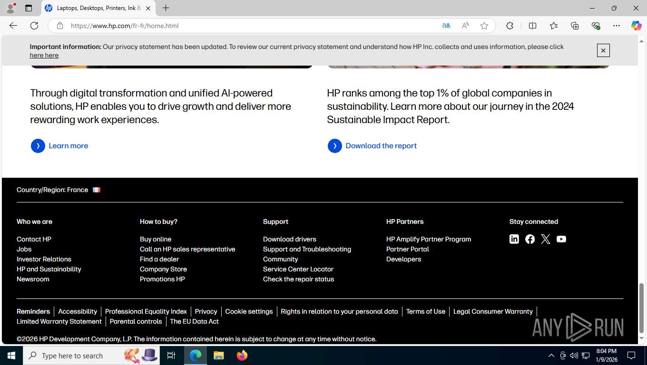
Task: Open Cookie settings link
Action: coord(249,311)
